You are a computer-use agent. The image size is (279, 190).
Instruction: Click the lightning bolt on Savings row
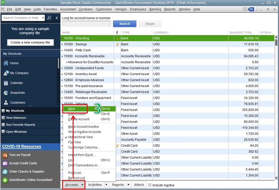pos(117,44)
